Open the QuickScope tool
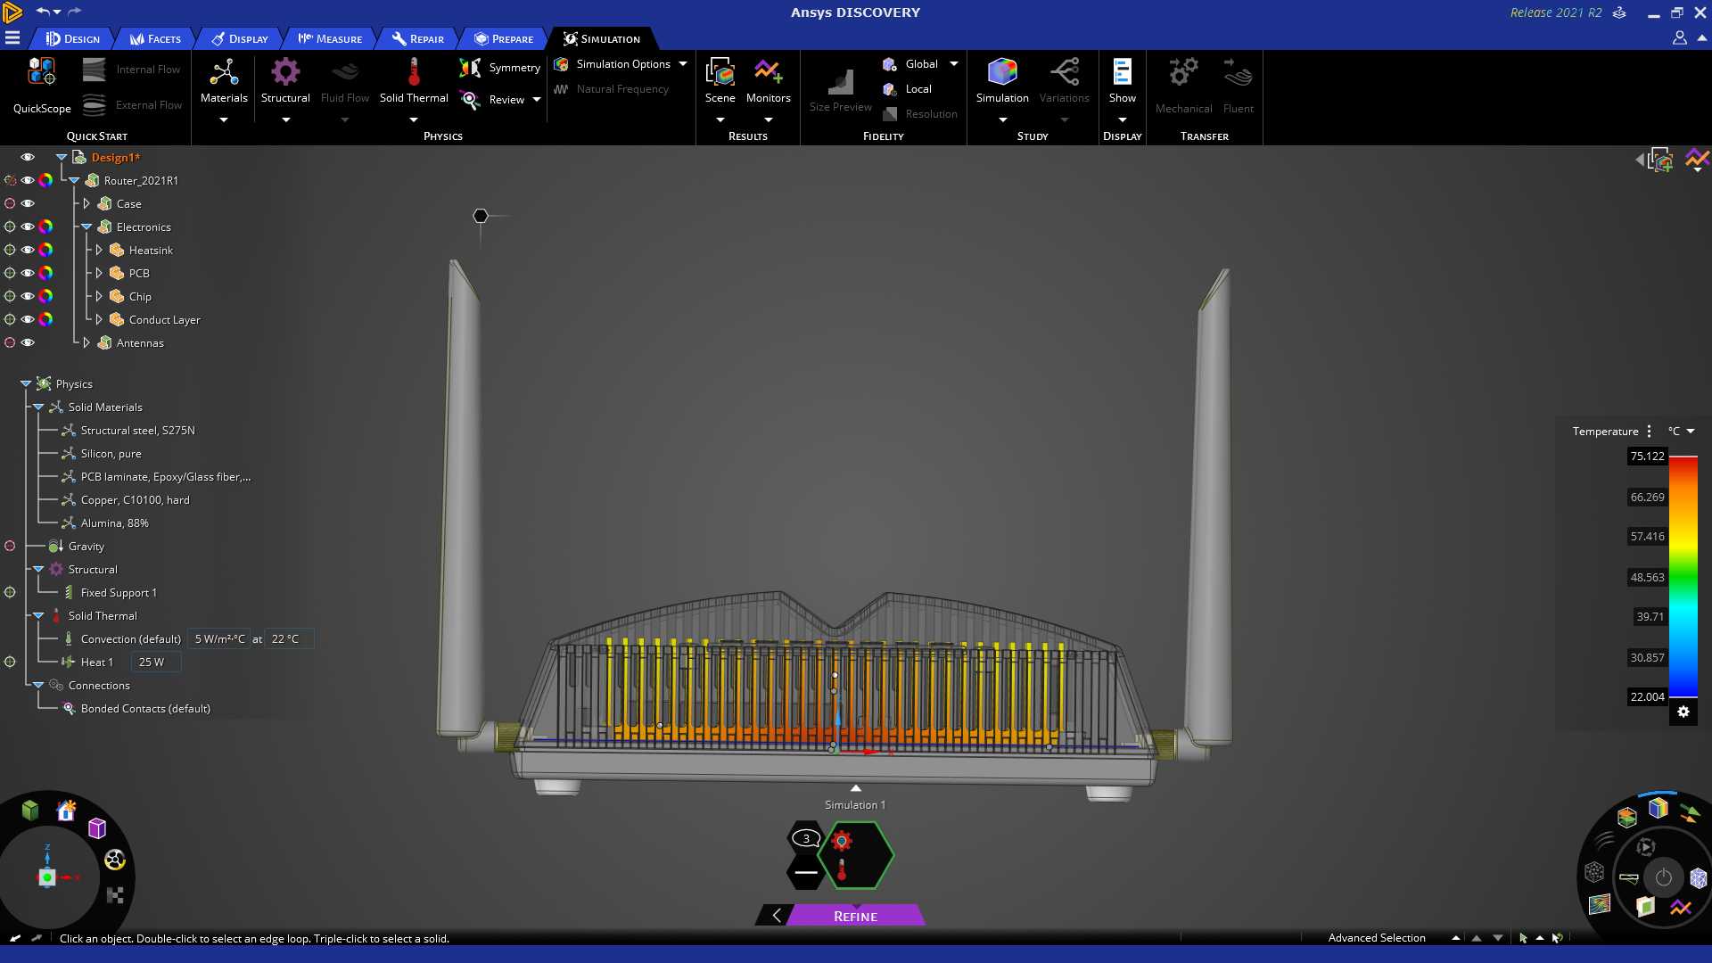1712x963 pixels. [42, 86]
